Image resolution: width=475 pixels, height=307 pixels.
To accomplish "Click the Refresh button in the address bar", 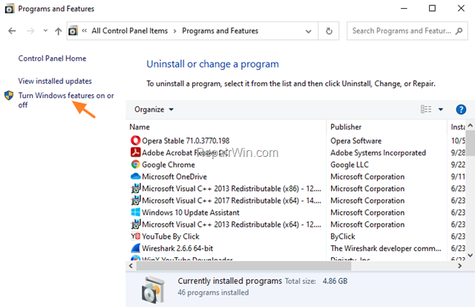I will tap(329, 31).
